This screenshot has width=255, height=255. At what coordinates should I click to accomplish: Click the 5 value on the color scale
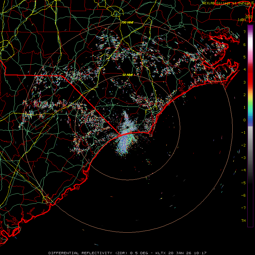tap(245, 57)
